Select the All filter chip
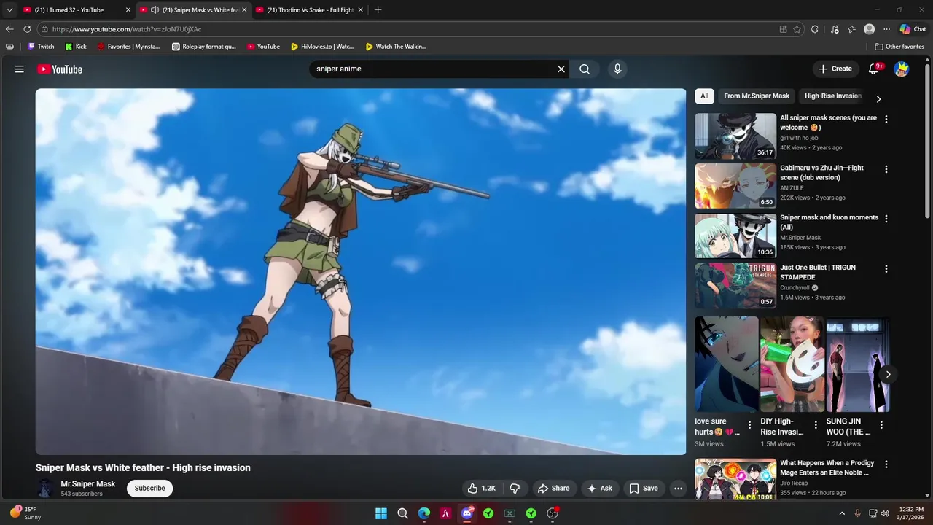Viewport: 933px width, 525px height. 704,96
